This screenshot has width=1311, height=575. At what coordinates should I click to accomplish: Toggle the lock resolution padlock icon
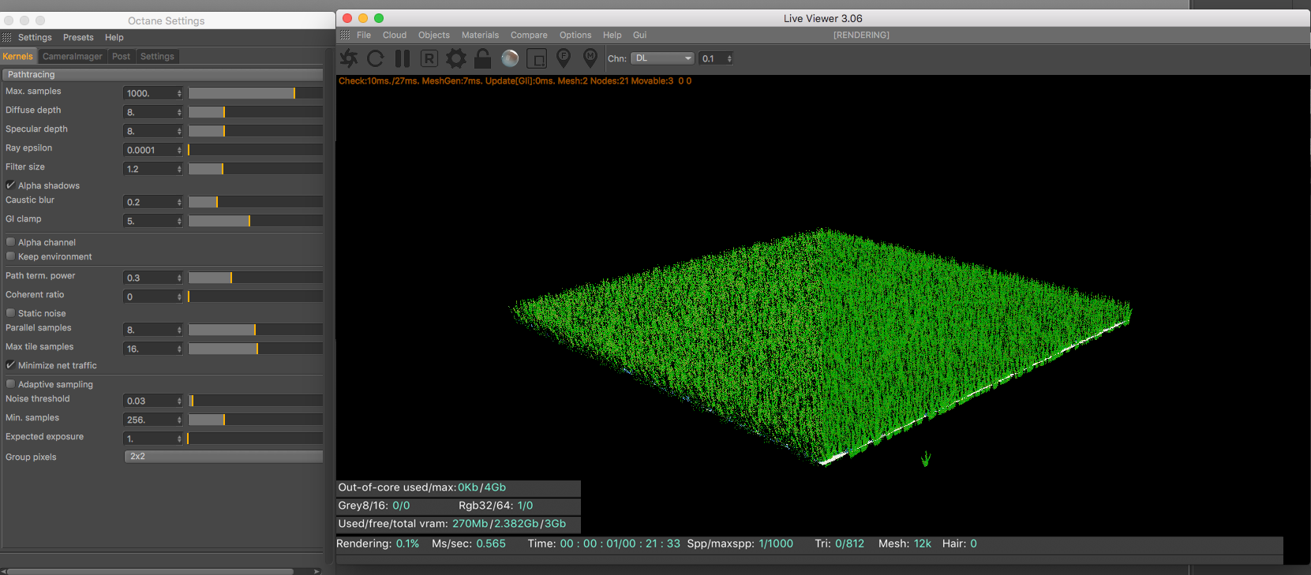pyautogui.click(x=483, y=58)
